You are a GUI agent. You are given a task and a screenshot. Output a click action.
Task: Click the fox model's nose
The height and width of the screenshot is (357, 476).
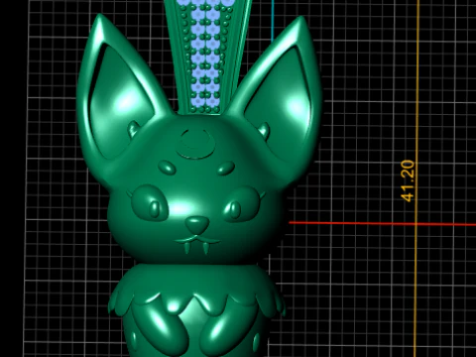(197, 224)
